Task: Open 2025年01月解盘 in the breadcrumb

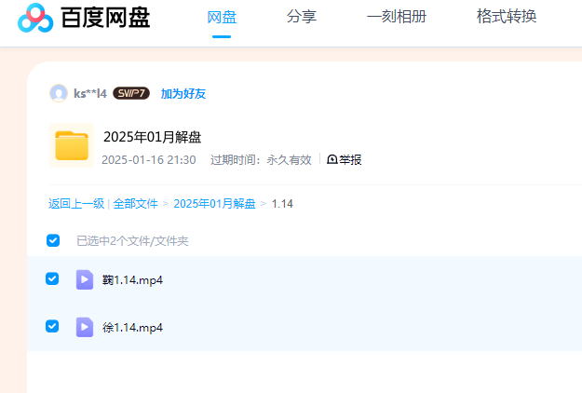Action: (214, 204)
